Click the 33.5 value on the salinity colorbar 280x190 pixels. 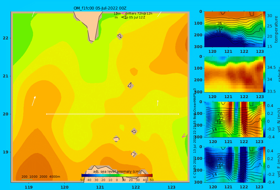point(271,91)
